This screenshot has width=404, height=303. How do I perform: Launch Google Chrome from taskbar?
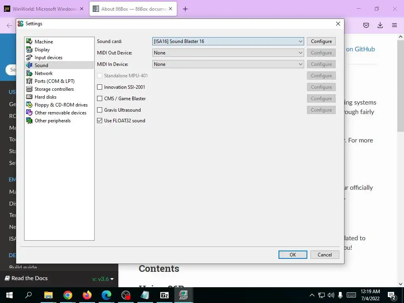point(67,295)
